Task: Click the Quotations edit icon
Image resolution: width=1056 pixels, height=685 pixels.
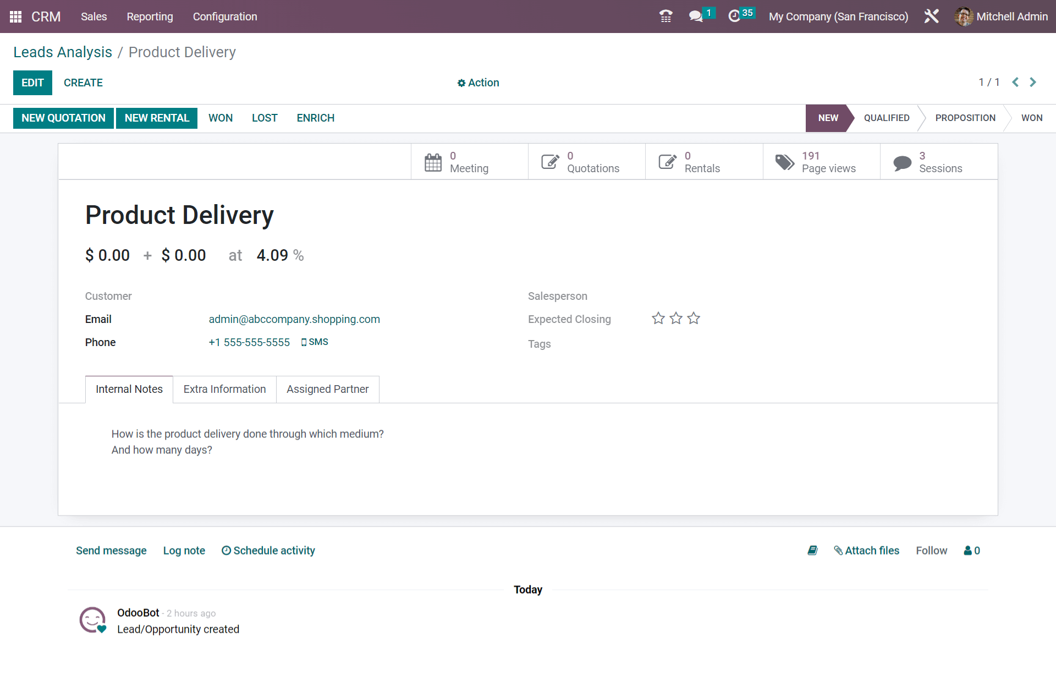Action: point(551,161)
